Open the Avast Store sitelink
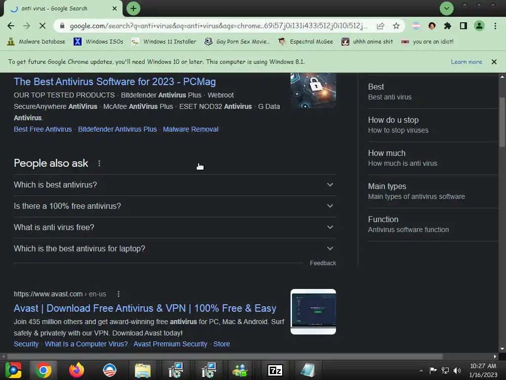 [221, 344]
